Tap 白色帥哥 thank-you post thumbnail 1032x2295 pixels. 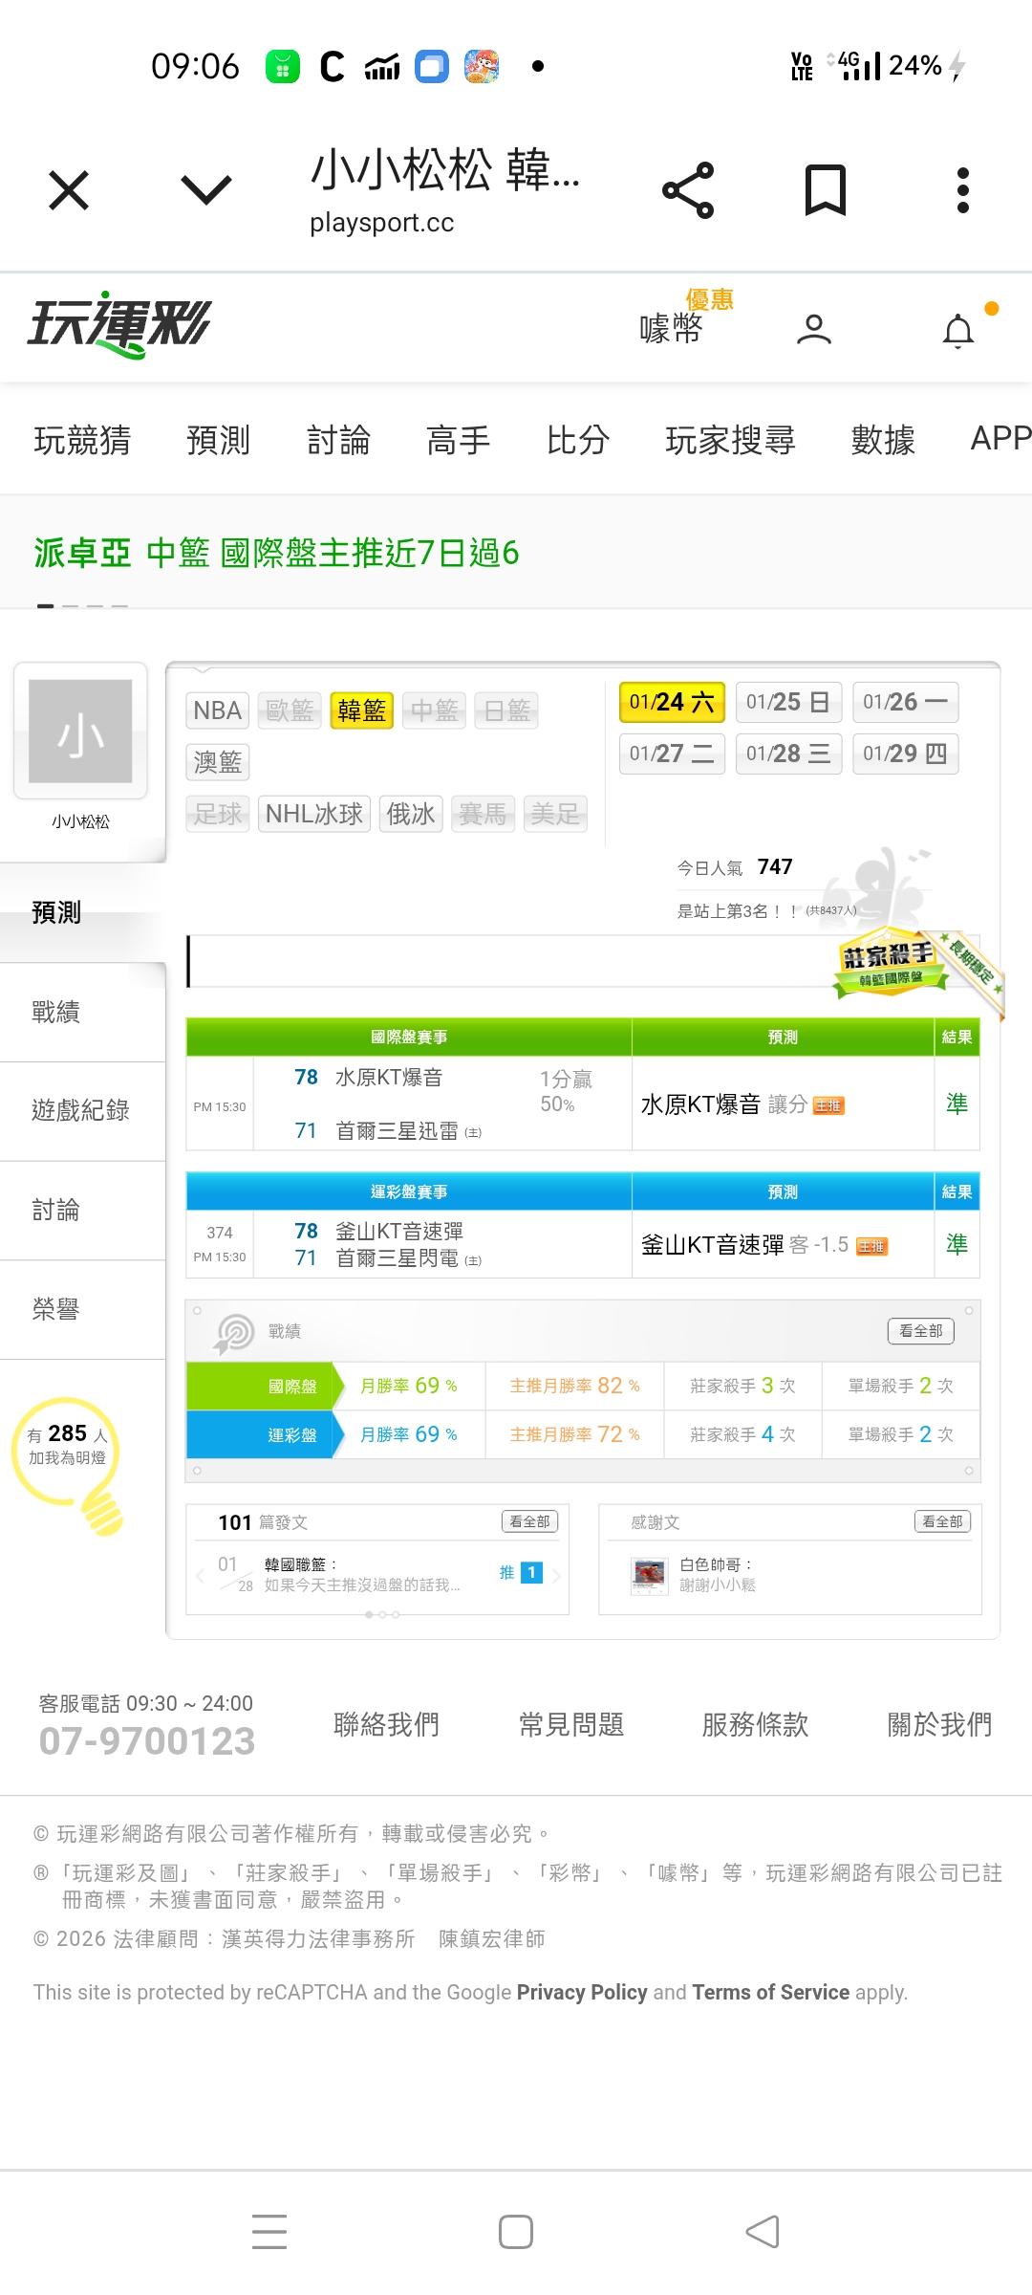point(650,1576)
